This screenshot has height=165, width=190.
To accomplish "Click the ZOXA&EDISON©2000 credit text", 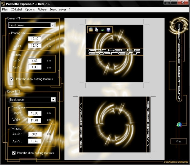I will (x=176, y=162).
